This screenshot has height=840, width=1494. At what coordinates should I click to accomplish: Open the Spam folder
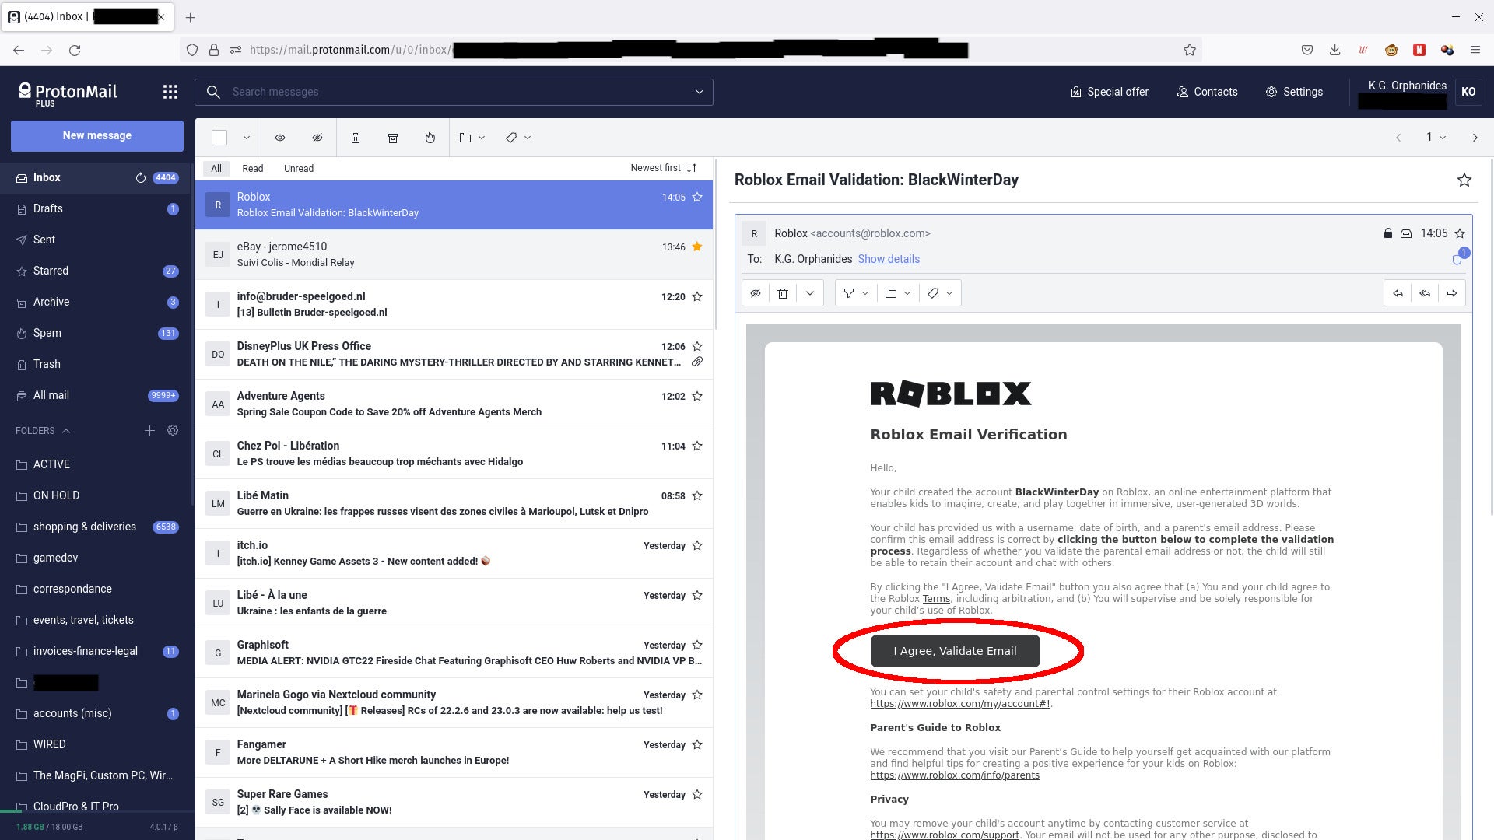click(x=97, y=333)
